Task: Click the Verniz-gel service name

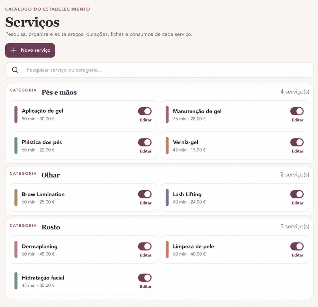Action: point(185,142)
